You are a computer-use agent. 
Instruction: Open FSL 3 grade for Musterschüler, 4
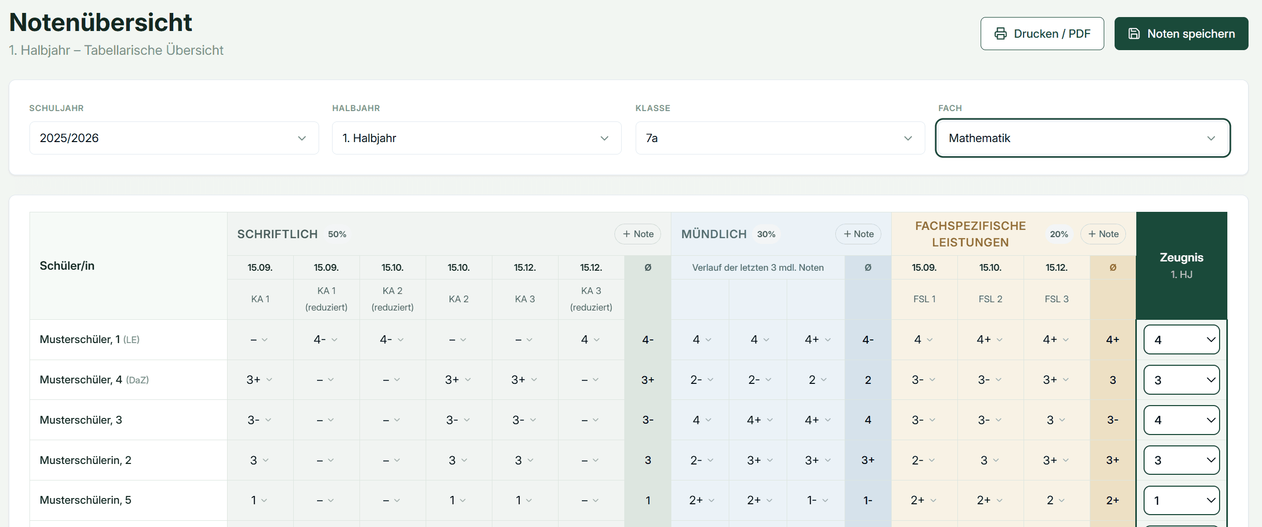pos(1056,380)
